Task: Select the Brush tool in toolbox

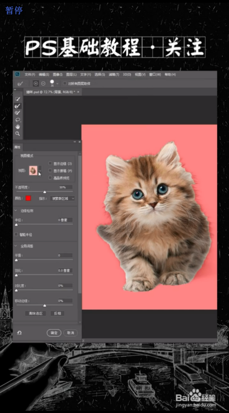Action: (18, 113)
